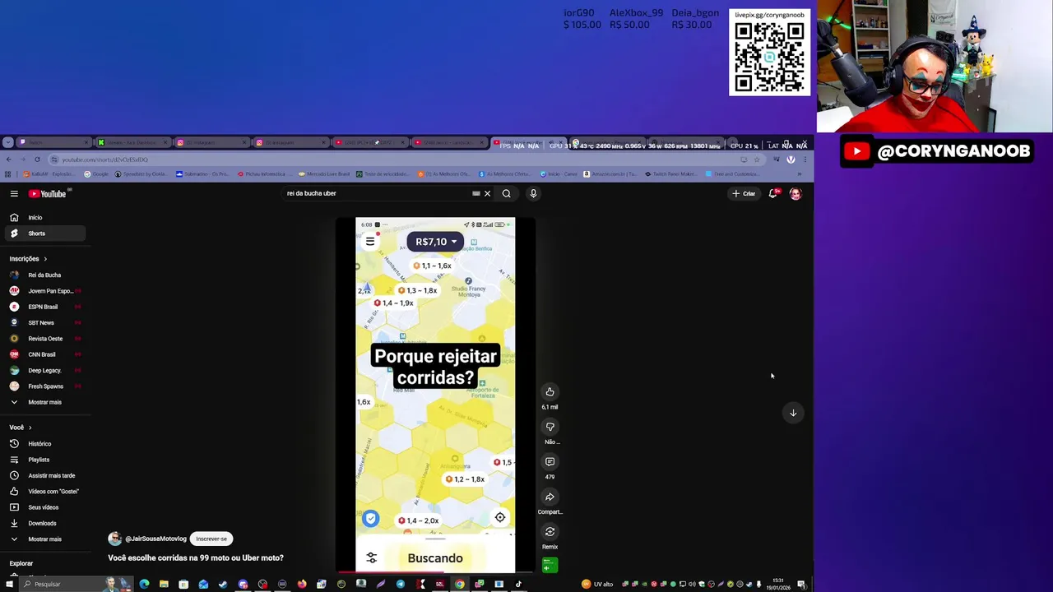
Task: Go back in the browser
Action: click(x=8, y=160)
